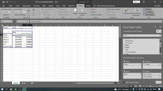Toggle the +/- Buttons option
Screen dimensions: 163x91
tap(148, 12)
